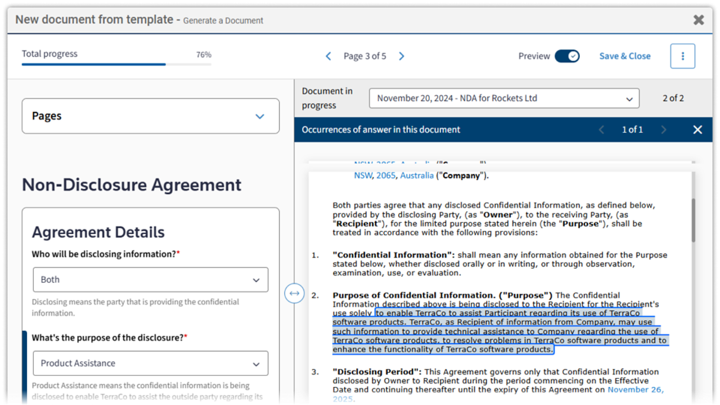
Task: Go to next page with right chevron
Action: tap(402, 56)
